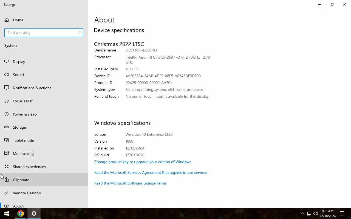Open the network status tray icon
The image size is (351, 219).
309,214
